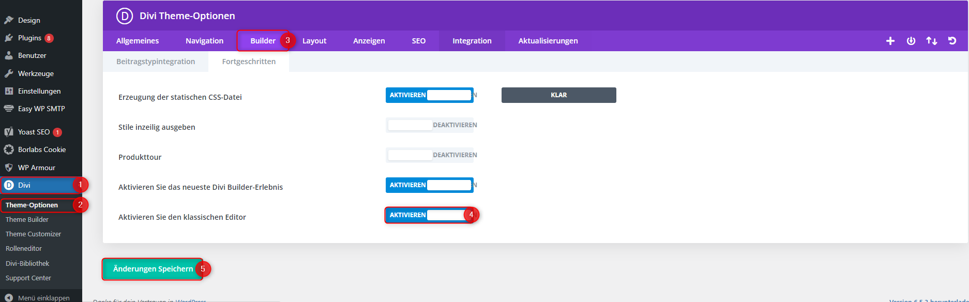This screenshot has height=302, width=969.
Task: Switch to the Integration tab
Action: click(472, 41)
